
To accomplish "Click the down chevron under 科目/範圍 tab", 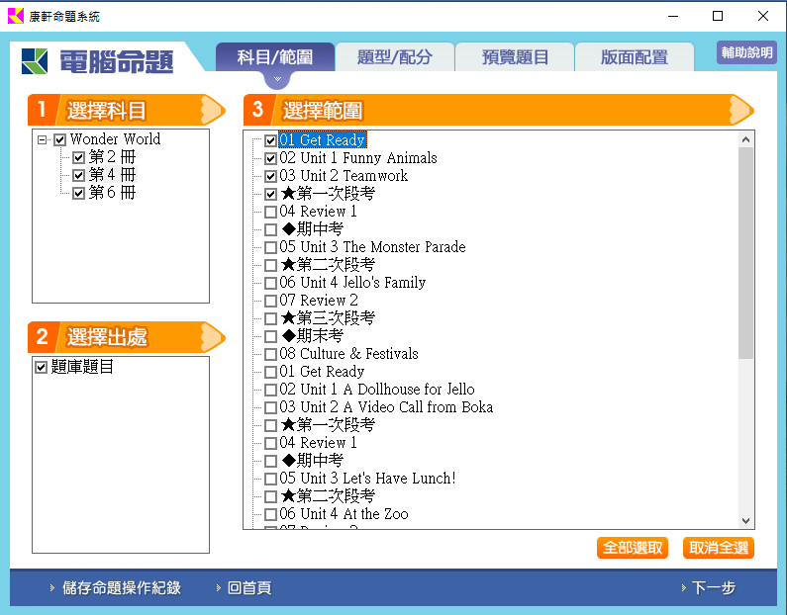I will click(277, 79).
